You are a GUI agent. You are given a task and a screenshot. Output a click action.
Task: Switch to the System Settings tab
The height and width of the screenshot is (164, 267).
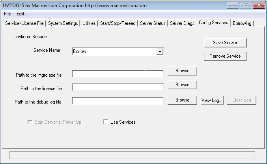(63, 23)
